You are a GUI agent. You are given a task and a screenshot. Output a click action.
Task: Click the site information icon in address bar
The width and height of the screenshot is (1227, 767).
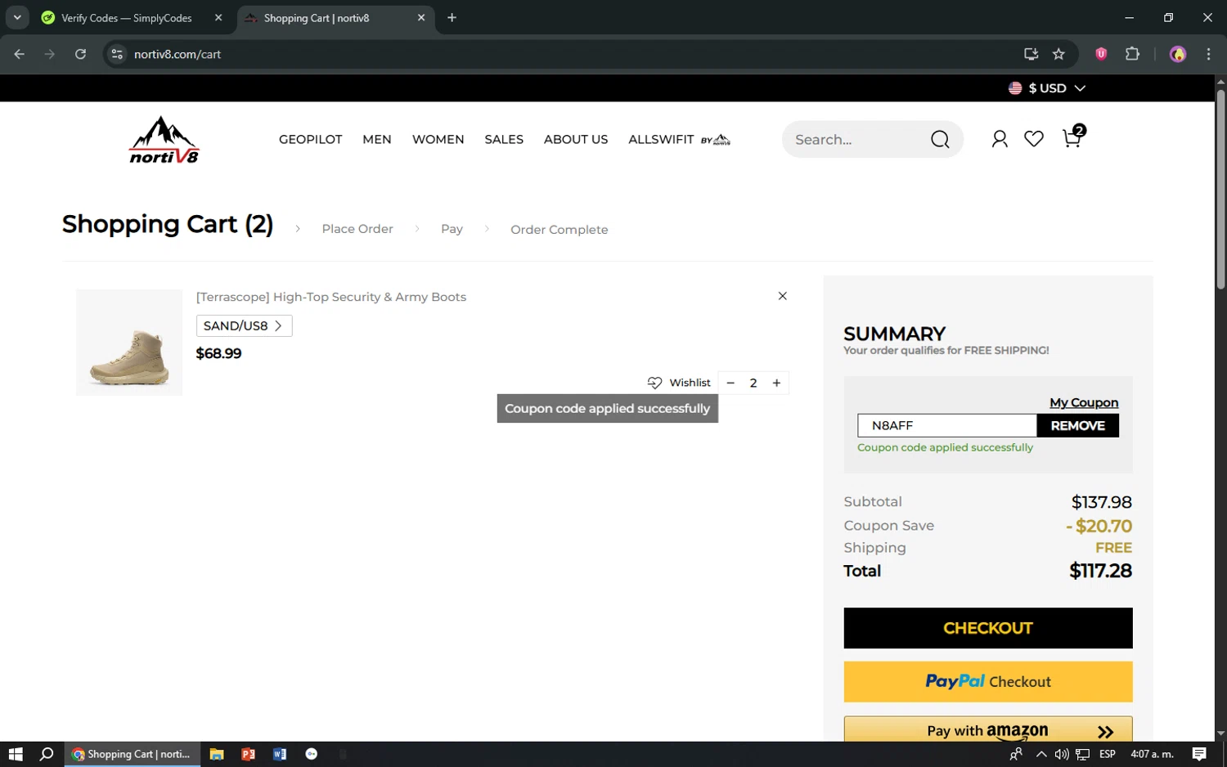tap(117, 54)
